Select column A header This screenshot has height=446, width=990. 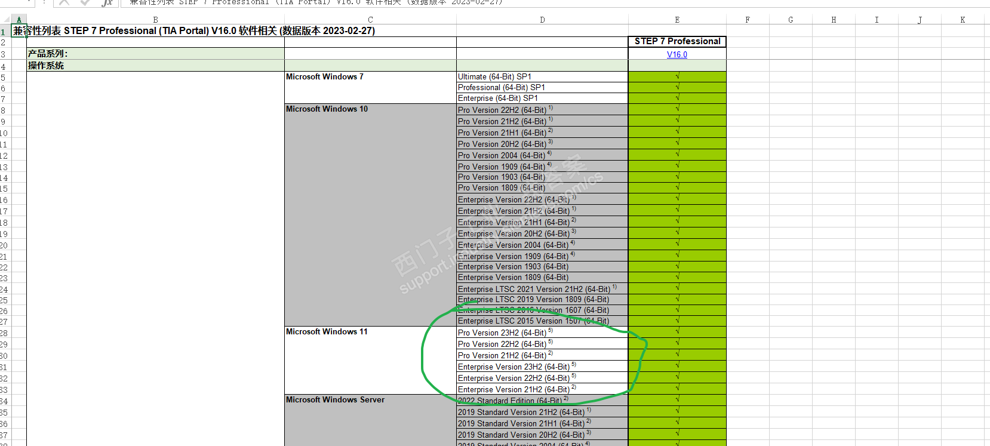[19, 20]
